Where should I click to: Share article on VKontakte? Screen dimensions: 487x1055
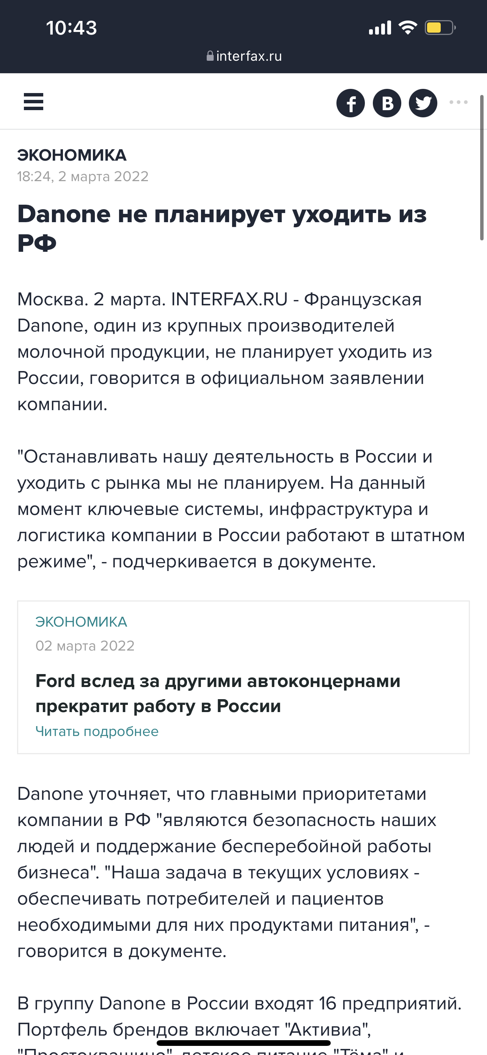pos(387,103)
